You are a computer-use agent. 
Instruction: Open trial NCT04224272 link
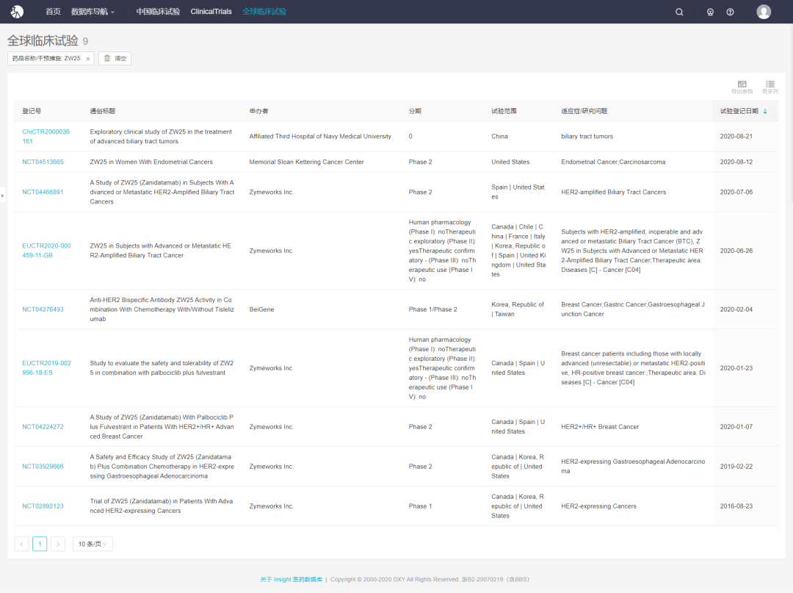pos(43,427)
